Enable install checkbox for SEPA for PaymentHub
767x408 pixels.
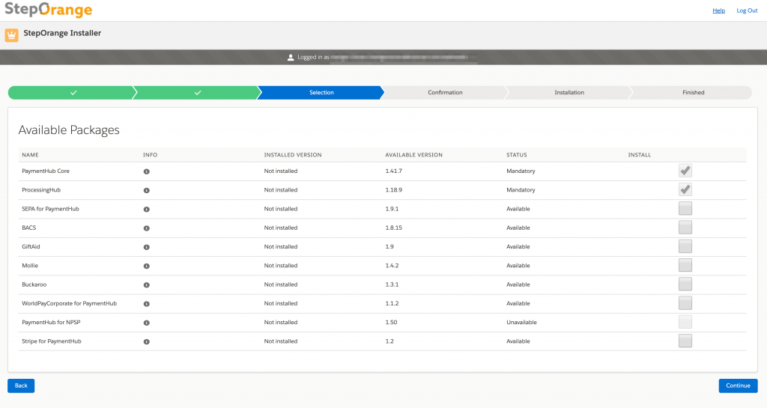685,209
